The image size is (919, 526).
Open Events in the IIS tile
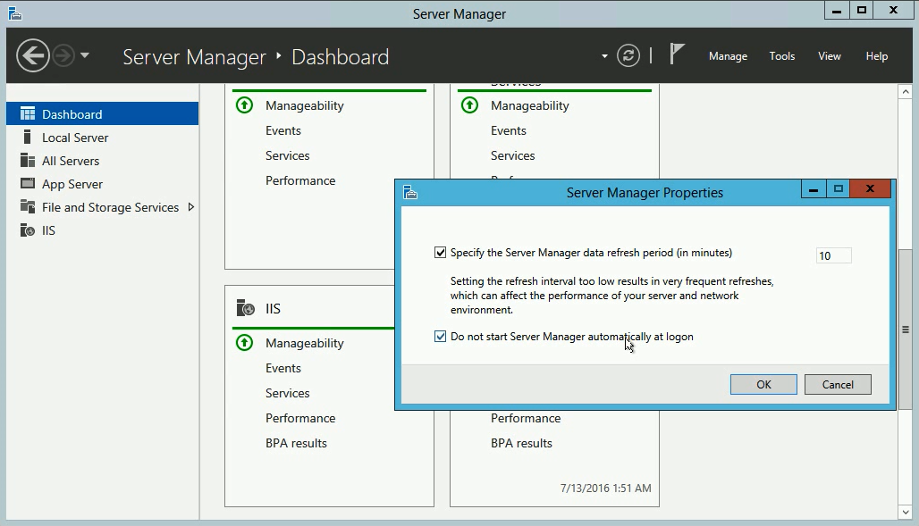click(x=283, y=368)
